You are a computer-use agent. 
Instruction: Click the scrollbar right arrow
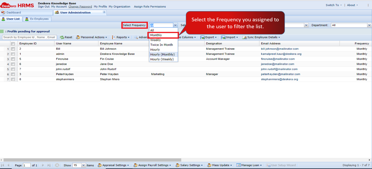click(x=370, y=160)
